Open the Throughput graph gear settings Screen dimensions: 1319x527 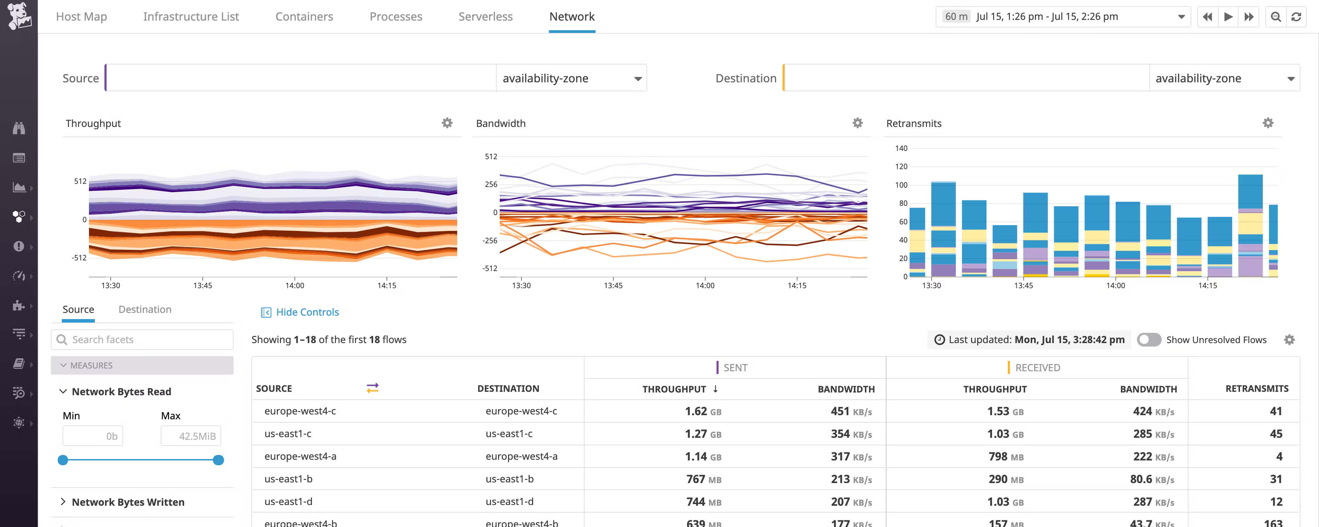pyautogui.click(x=447, y=123)
